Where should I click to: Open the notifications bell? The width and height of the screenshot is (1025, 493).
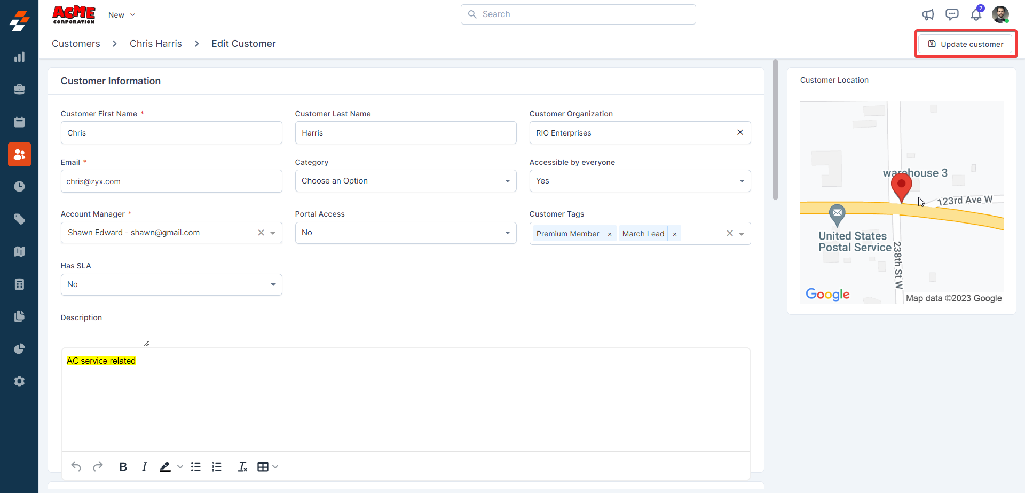click(x=976, y=14)
